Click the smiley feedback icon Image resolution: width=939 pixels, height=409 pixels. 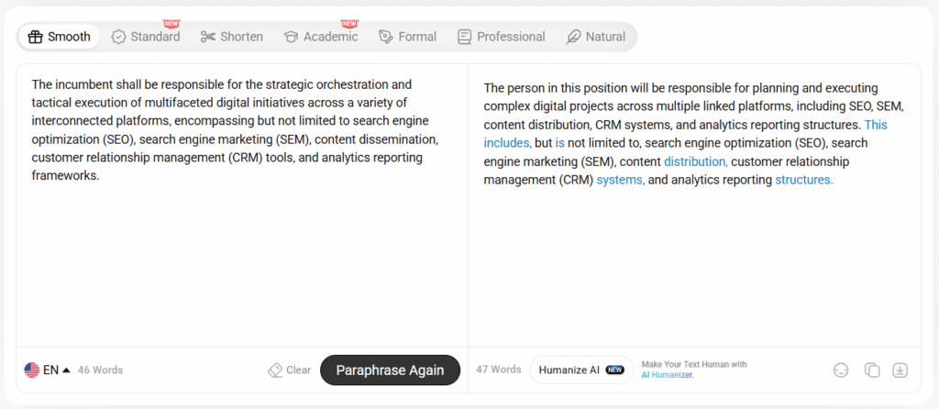(x=841, y=370)
